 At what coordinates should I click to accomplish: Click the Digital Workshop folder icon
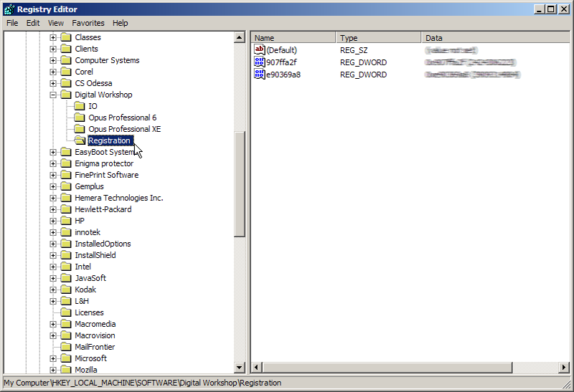(66, 95)
